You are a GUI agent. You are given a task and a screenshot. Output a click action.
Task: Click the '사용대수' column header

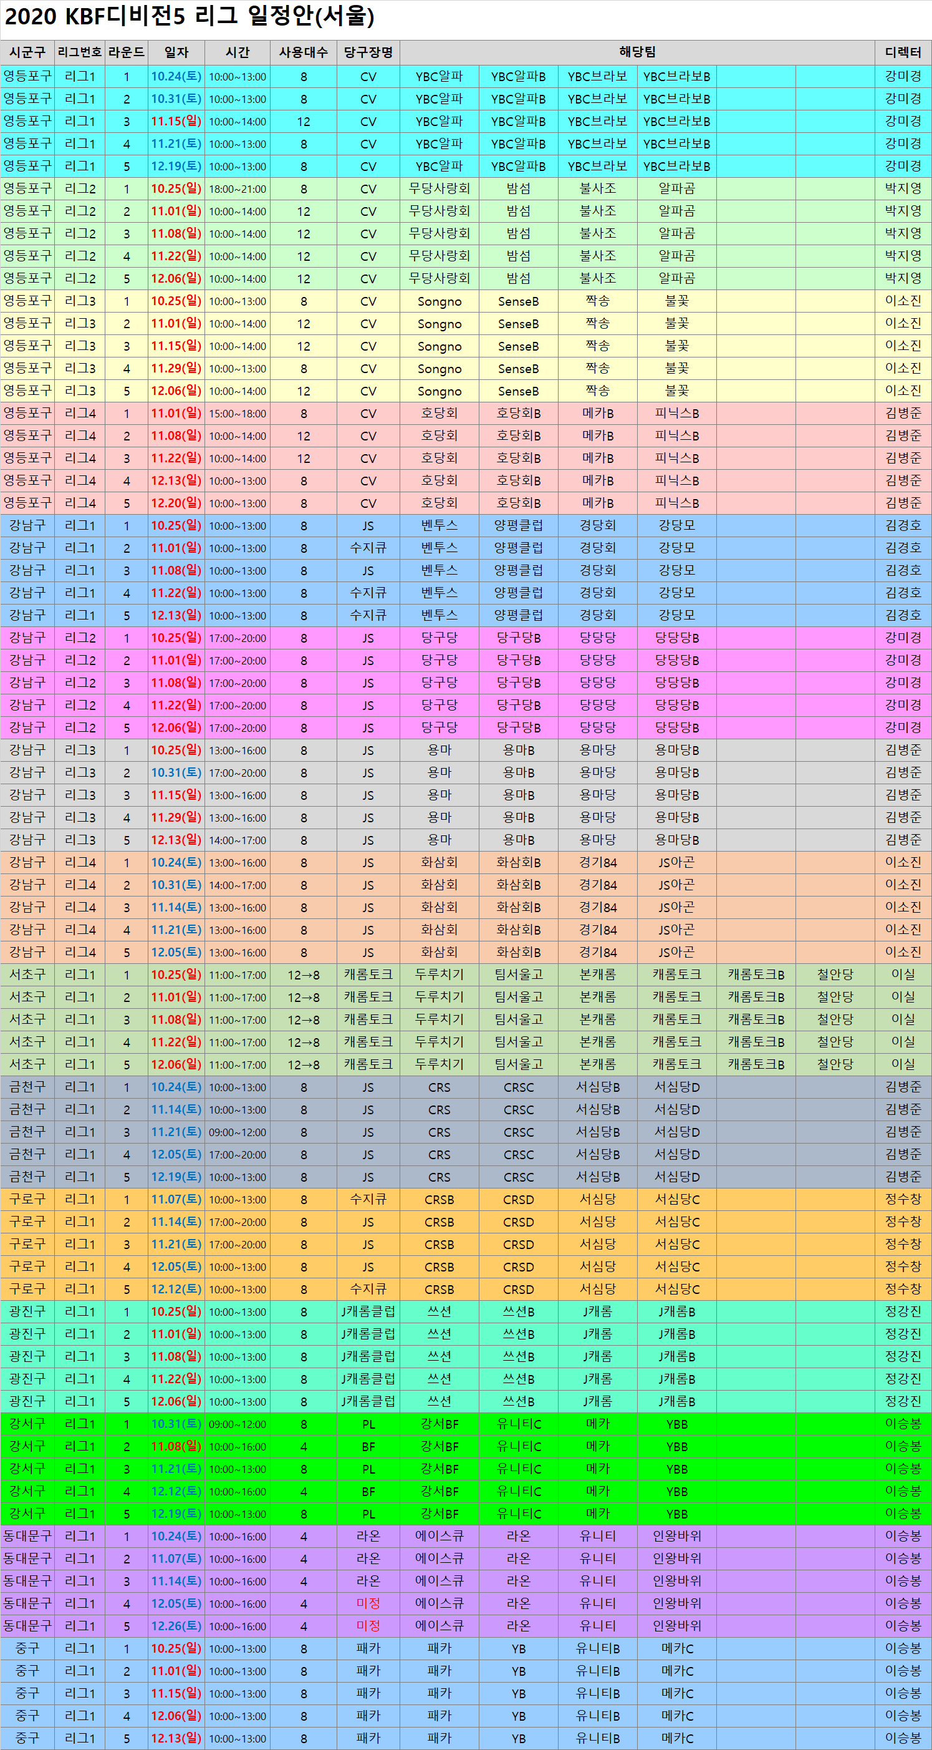[x=304, y=52]
